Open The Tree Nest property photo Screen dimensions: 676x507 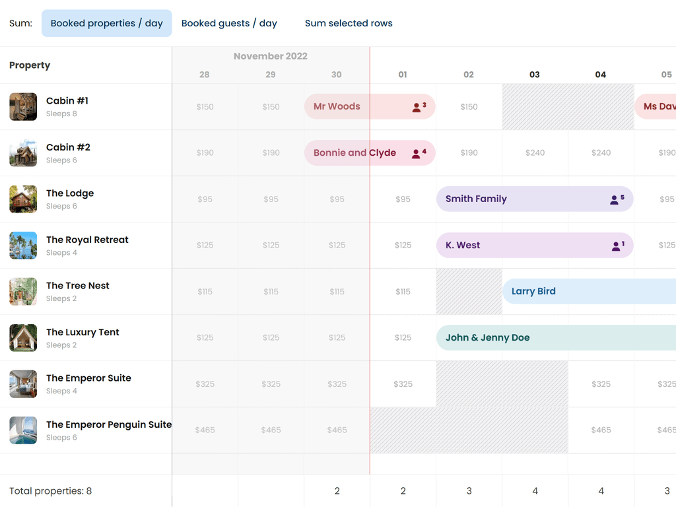pos(23,292)
